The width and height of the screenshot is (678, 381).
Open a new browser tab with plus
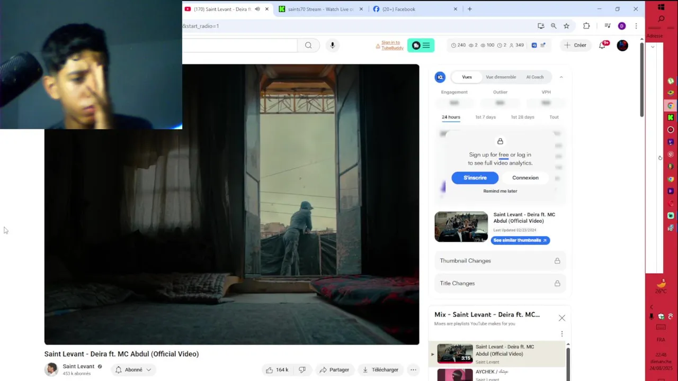point(469,9)
